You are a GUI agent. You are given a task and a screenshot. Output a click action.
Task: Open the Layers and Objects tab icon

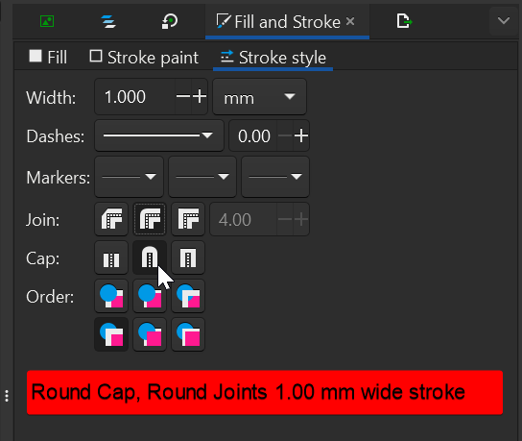coord(108,22)
